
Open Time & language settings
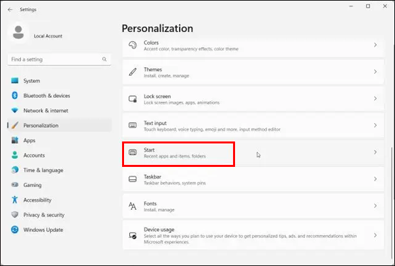[x=43, y=170]
